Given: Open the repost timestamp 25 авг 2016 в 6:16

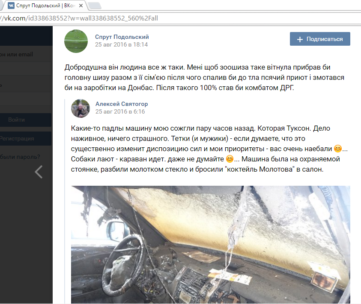Looking at the screenshot, I should click(x=120, y=111).
